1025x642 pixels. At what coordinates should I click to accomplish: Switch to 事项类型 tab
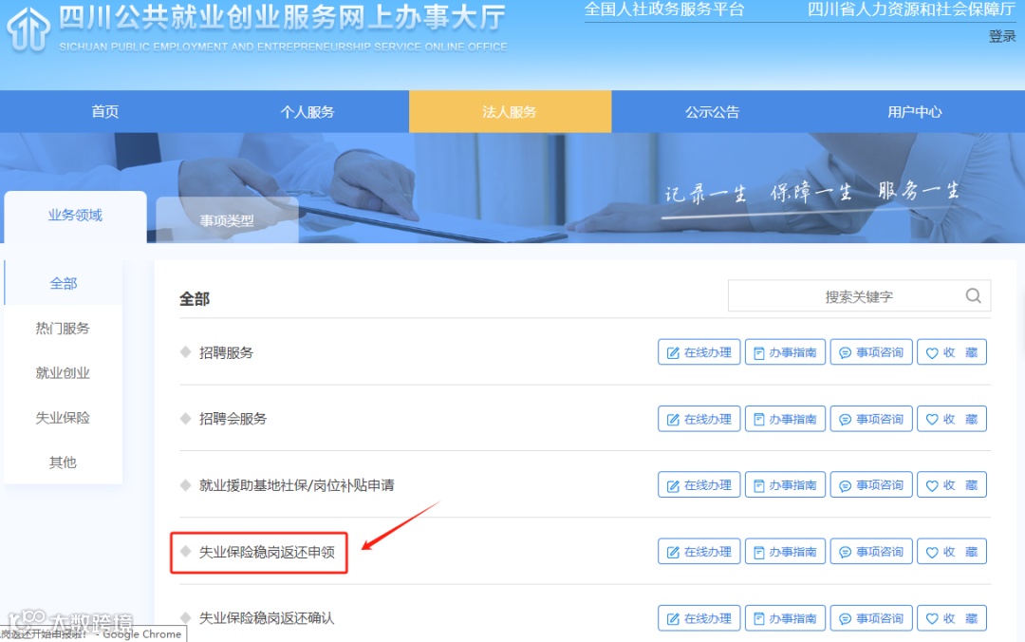click(x=227, y=220)
